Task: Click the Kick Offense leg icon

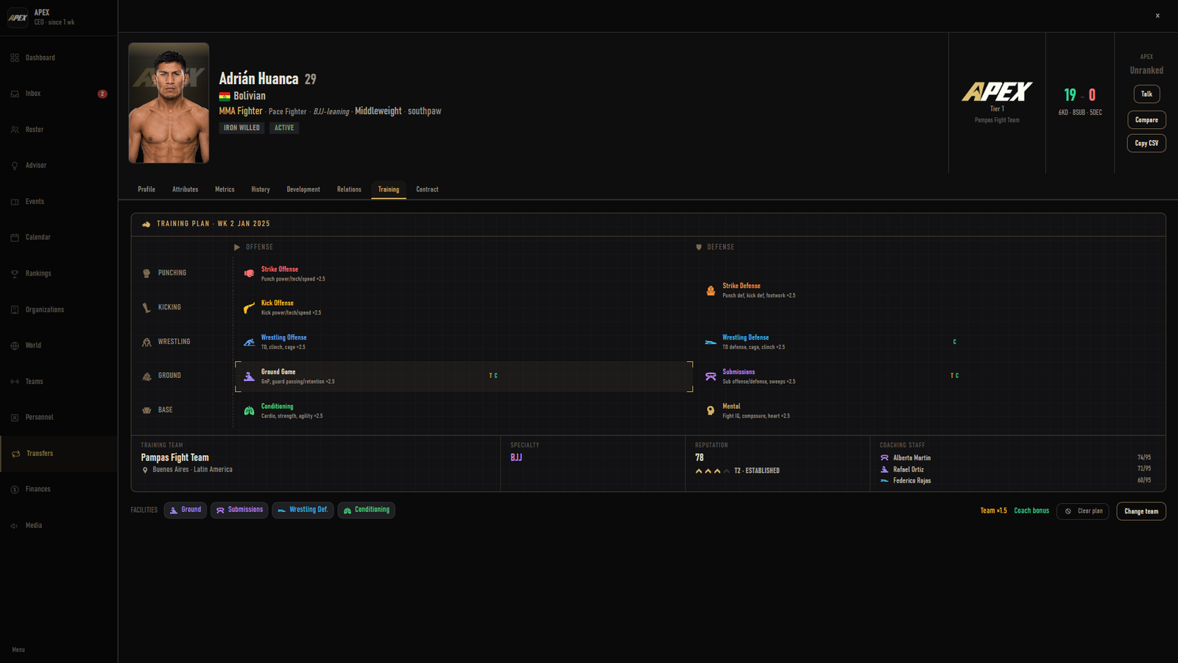Action: tap(250, 307)
